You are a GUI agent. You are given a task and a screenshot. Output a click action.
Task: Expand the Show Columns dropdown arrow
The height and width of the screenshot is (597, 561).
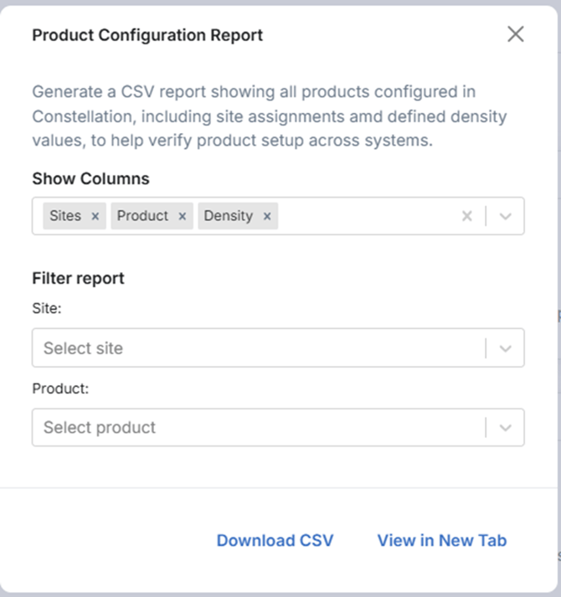[x=505, y=216]
